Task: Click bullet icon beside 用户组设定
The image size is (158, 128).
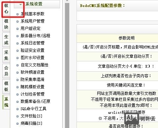Action: (x=17, y=29)
